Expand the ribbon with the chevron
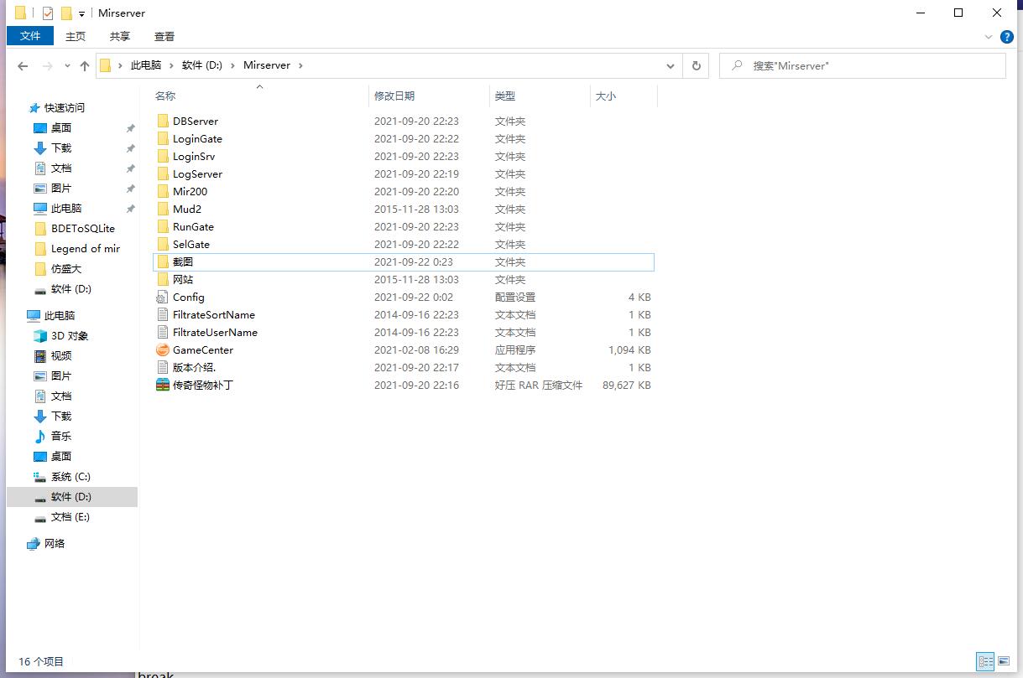The image size is (1023, 678). 989,37
